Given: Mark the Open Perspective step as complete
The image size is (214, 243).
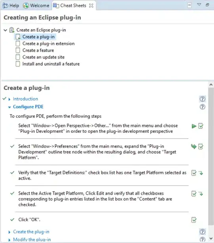Looking at the screenshot, I should [x=201, y=126].
